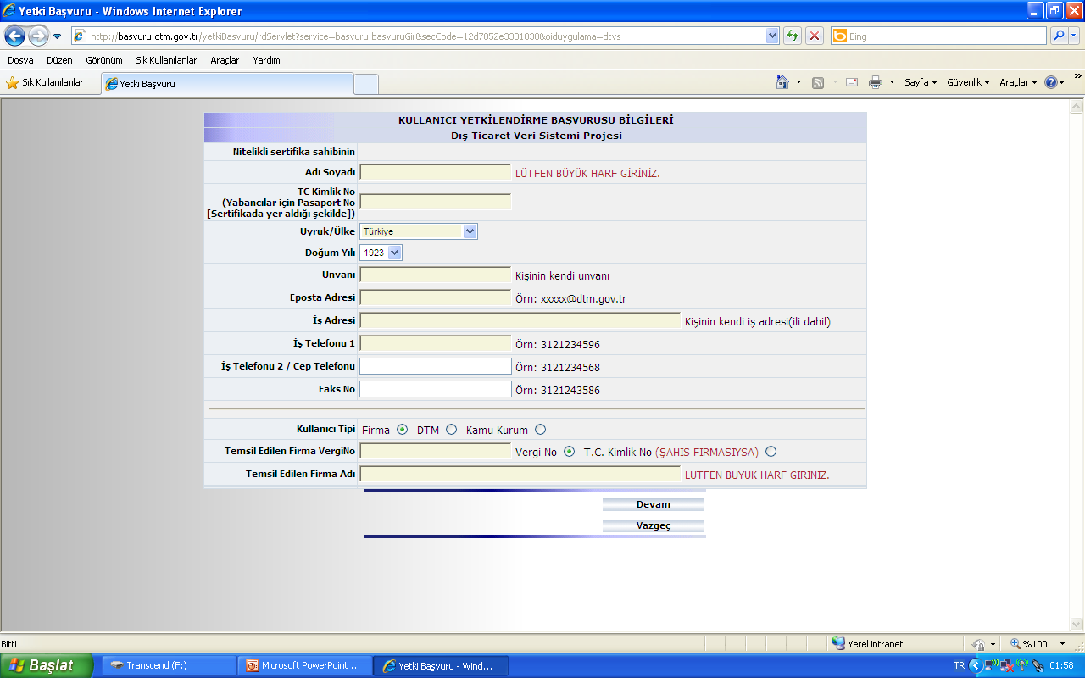1085x678 pixels.
Task: Click the security lock icon in status bar
Action: click(x=979, y=644)
